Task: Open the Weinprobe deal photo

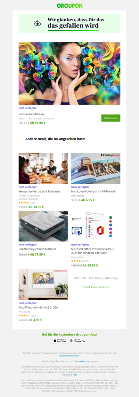Action: [x=43, y=168]
